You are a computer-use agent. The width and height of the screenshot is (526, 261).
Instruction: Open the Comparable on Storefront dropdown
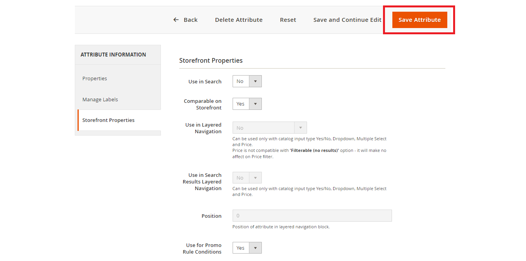247,104
